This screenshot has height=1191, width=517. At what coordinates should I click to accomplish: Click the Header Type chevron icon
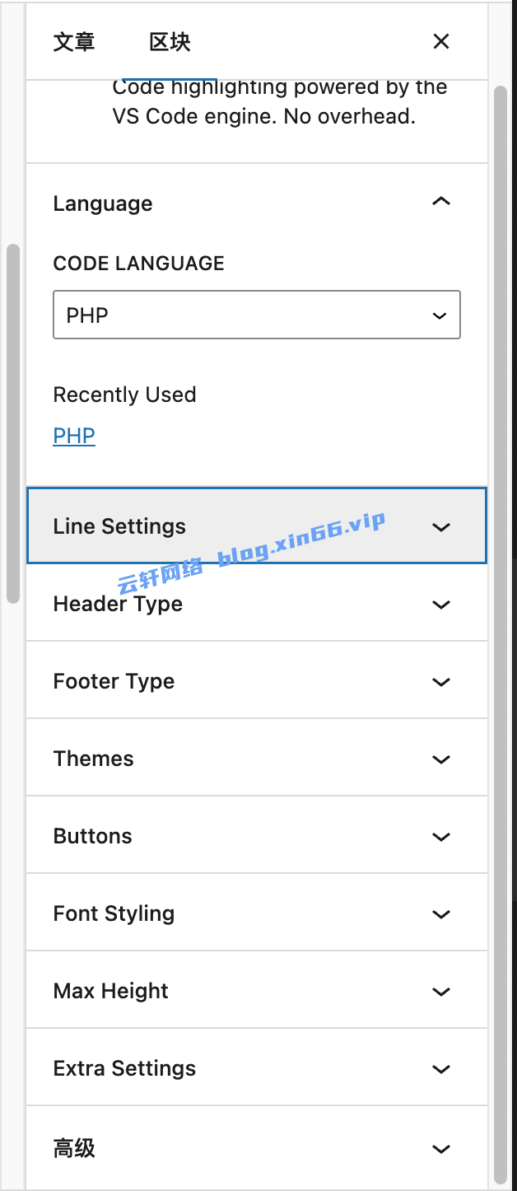pos(441,605)
